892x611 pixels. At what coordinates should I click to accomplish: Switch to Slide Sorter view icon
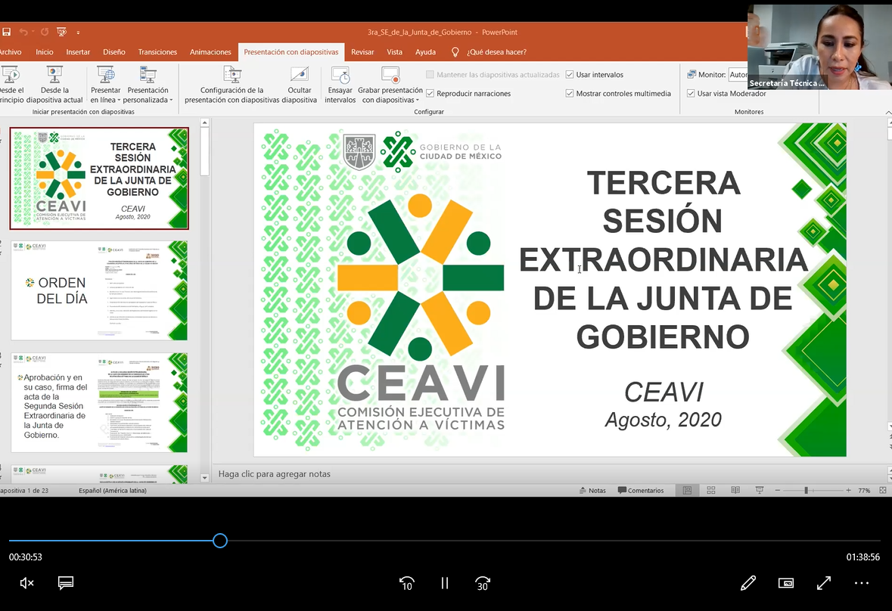[711, 491]
